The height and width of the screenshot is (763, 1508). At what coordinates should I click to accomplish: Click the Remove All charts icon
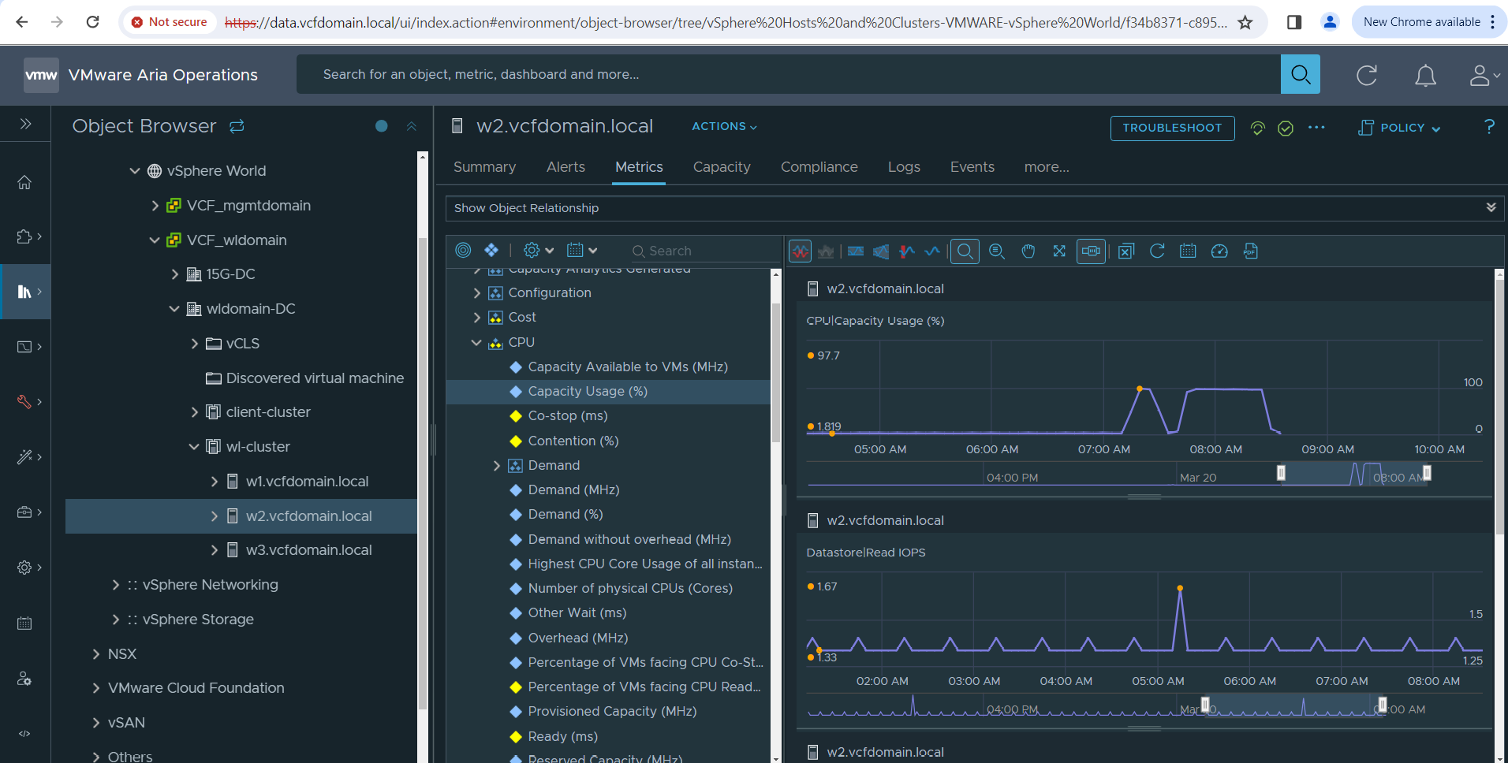pos(1126,251)
